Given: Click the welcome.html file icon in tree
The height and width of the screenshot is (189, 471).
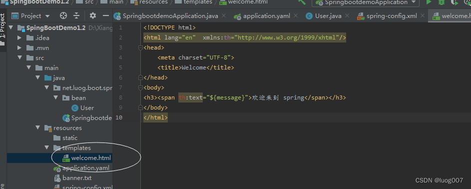Looking at the screenshot, I should (x=66, y=158).
